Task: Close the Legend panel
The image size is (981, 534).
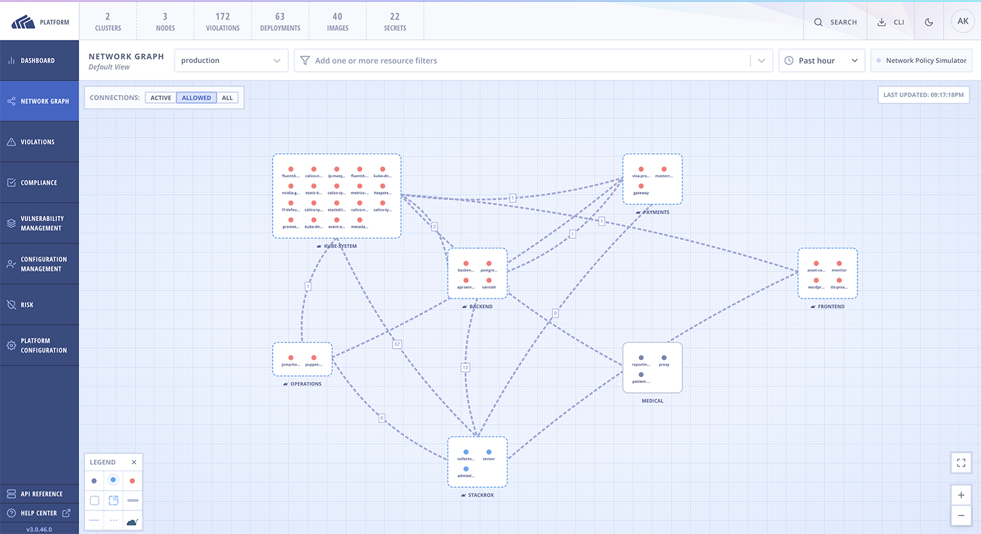Action: pyautogui.click(x=134, y=462)
